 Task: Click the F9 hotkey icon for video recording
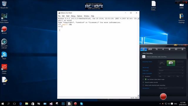[x=144, y=57]
